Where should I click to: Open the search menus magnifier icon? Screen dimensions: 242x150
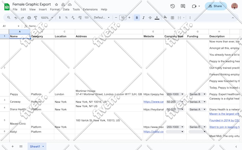9,18
